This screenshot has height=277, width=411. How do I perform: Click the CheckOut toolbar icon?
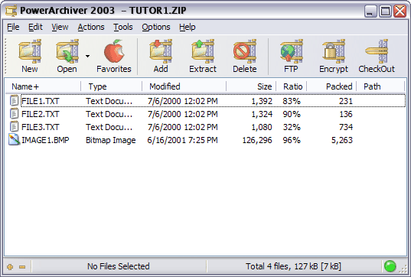coord(377,51)
